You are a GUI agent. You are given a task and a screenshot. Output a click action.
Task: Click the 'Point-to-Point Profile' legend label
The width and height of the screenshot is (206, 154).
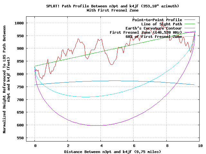click(x=157, y=20)
